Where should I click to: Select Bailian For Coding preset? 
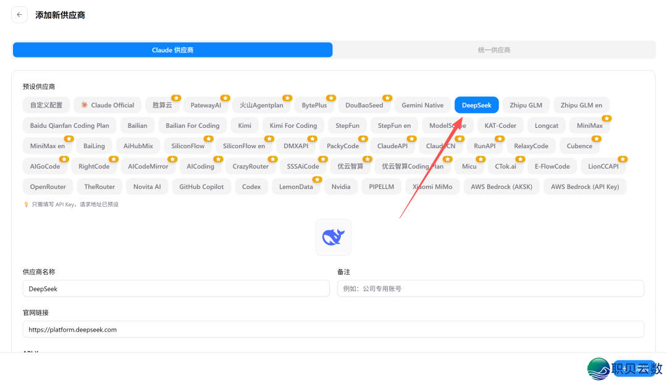click(x=193, y=125)
